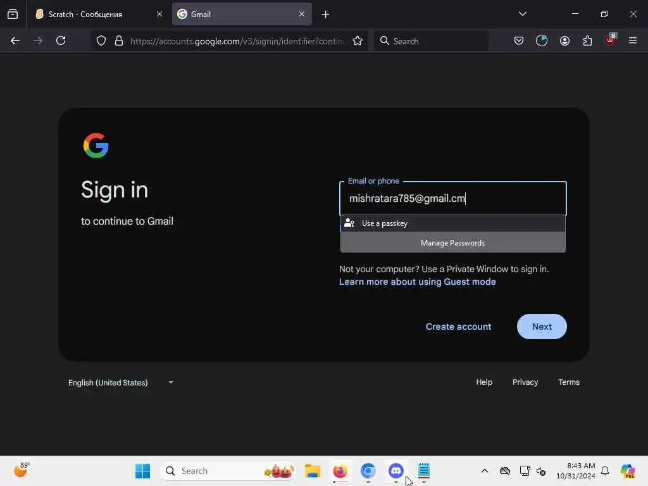
Task: Open a new tab with plus button
Action: (x=325, y=15)
